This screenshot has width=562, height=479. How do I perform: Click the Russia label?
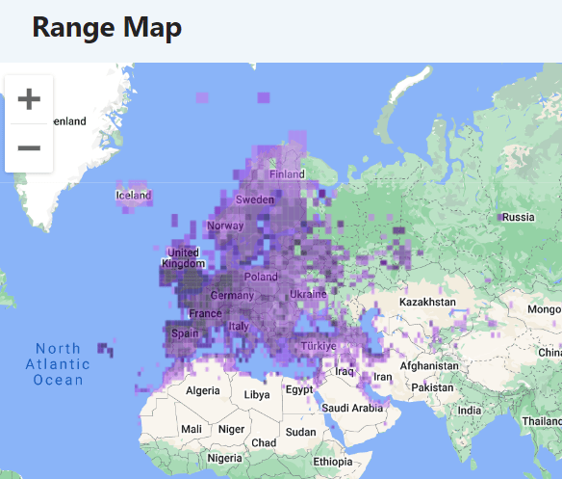519,217
